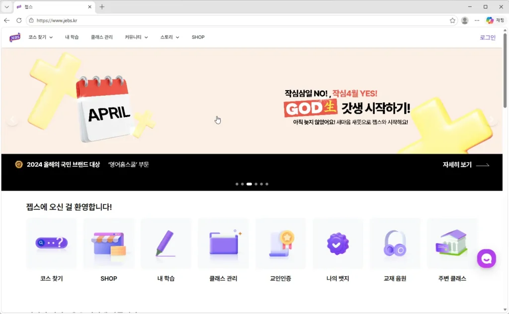The width and height of the screenshot is (509, 314).
Task: Select the first carousel dot
Action: pyautogui.click(x=237, y=184)
